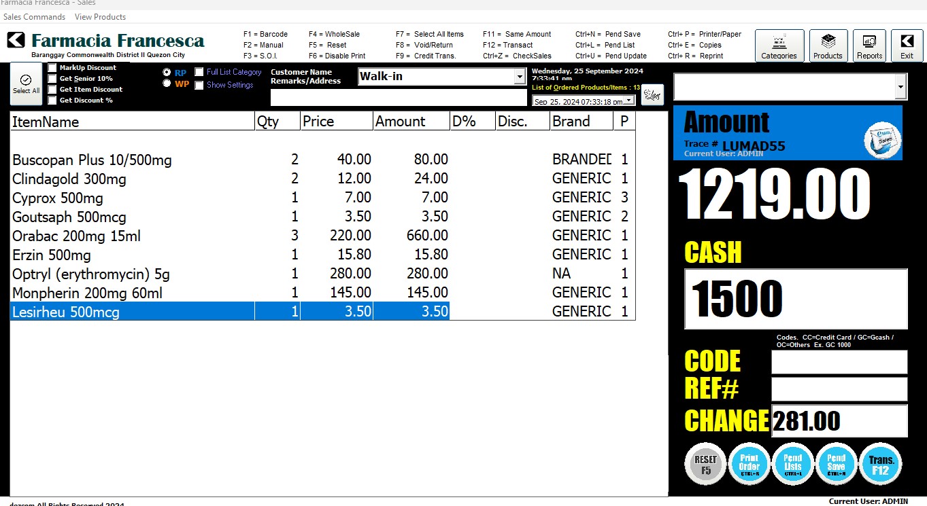927x506 pixels.
Task: Click the Exit arrow icon
Action: point(907,46)
